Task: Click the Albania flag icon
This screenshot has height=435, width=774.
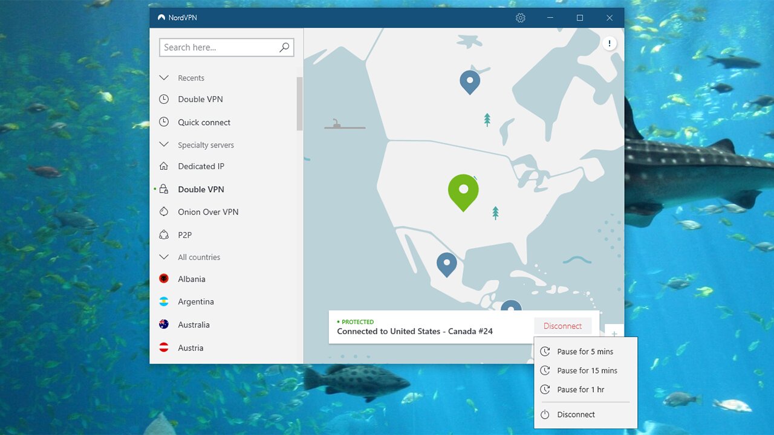Action: (x=164, y=279)
